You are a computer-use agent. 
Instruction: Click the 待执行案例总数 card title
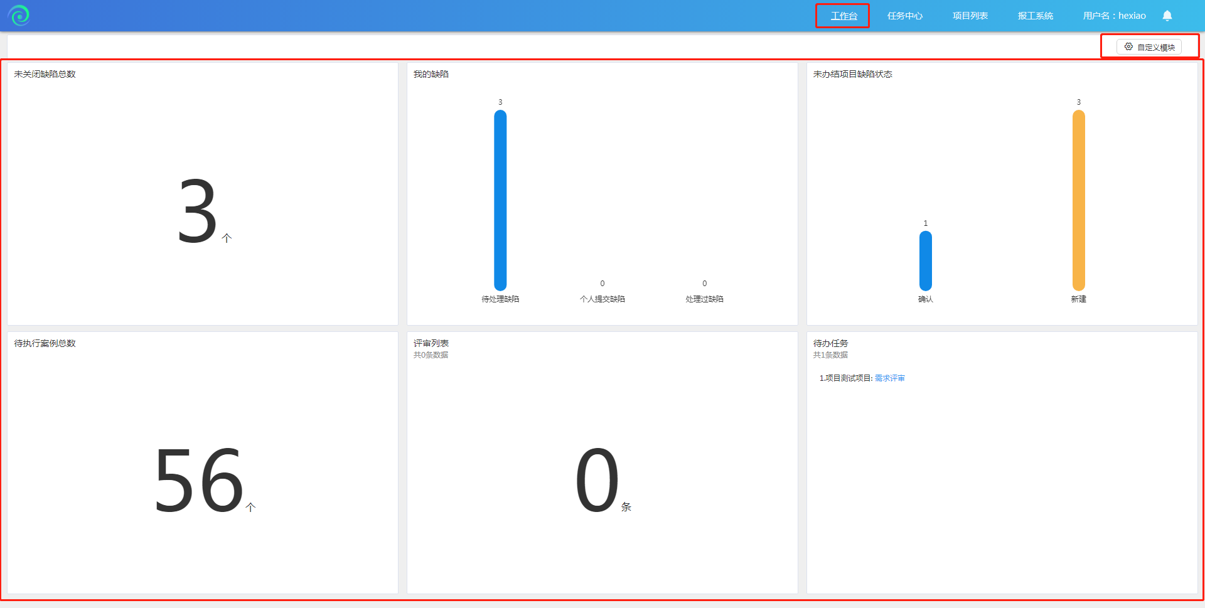pos(45,343)
